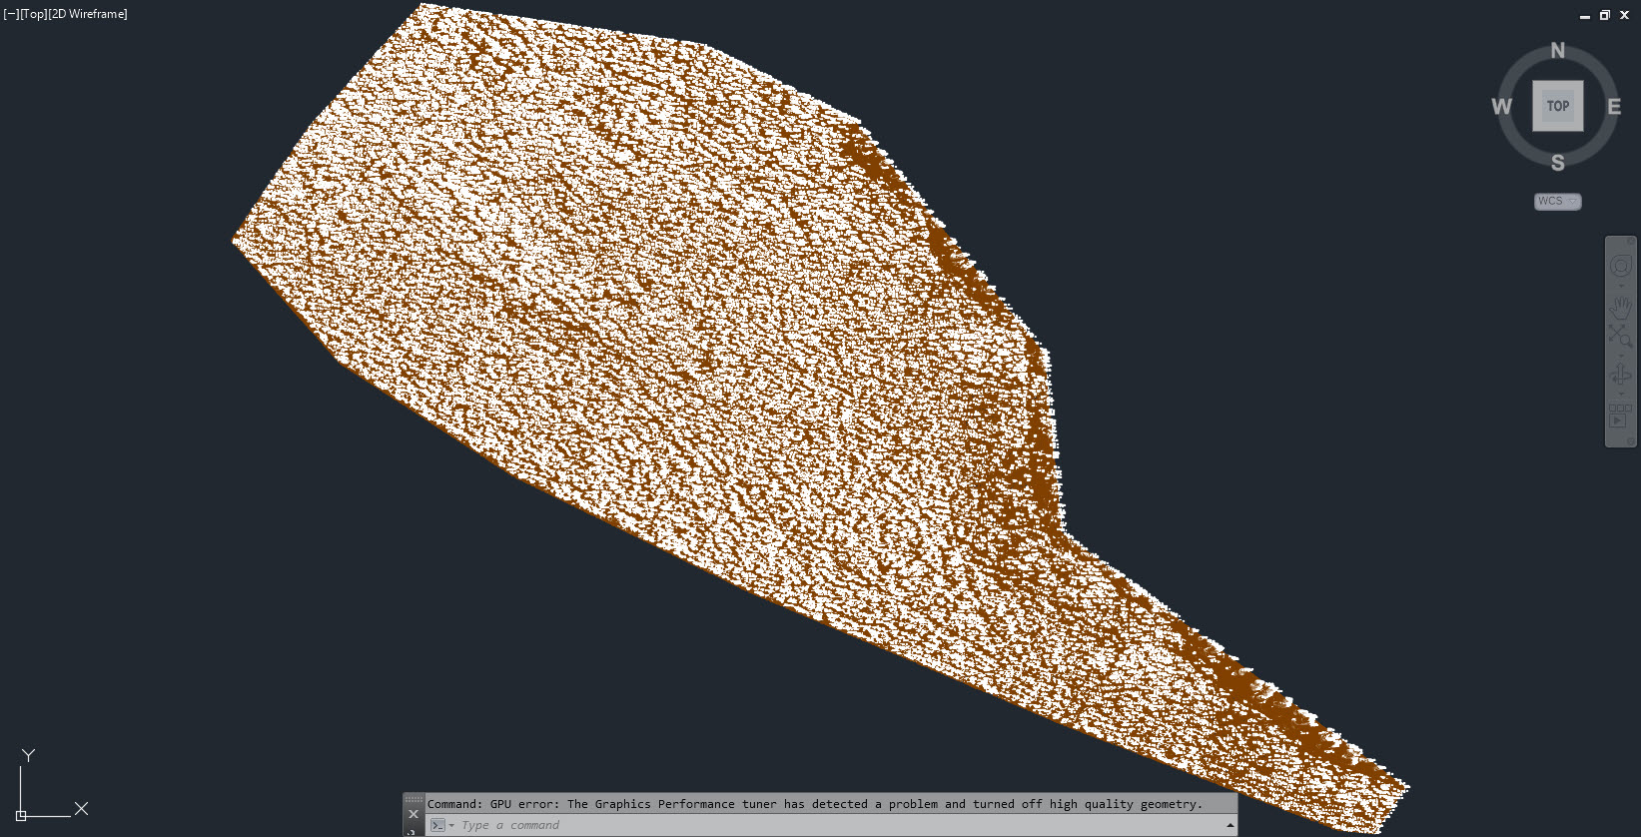
Task: Click the E compass direction on ViewCube
Action: tap(1613, 107)
